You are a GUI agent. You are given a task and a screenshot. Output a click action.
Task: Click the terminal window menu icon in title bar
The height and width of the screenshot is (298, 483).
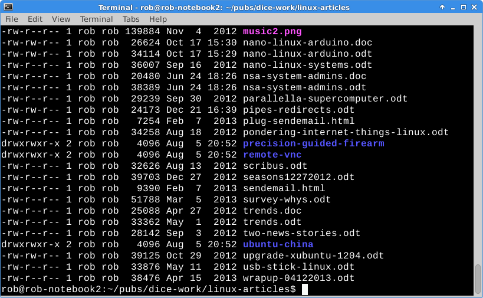pyautogui.click(x=7, y=7)
